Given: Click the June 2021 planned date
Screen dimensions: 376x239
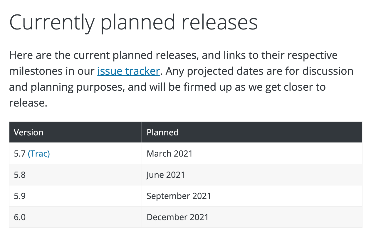Looking at the screenshot, I should tap(166, 175).
